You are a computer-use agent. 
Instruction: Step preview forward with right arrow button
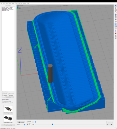click(x=111, y=124)
